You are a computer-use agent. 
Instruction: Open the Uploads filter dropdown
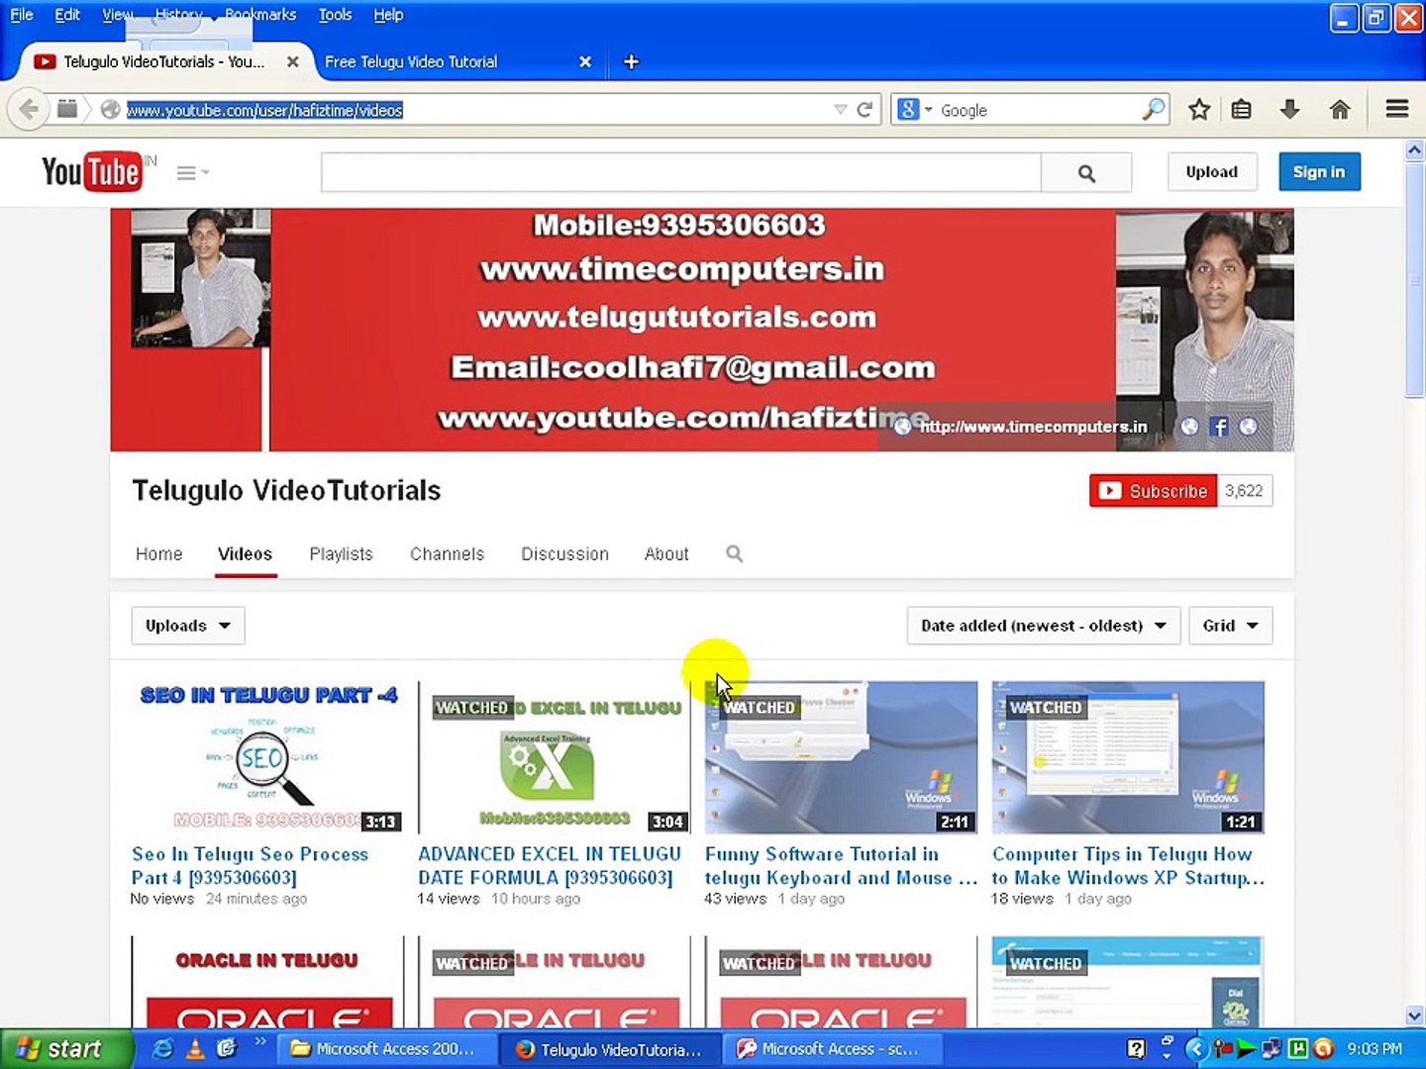188,626
